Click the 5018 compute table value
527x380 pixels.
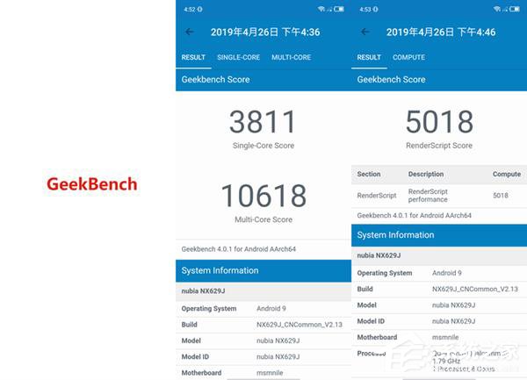click(x=501, y=196)
